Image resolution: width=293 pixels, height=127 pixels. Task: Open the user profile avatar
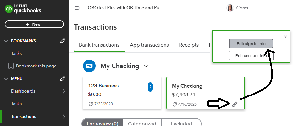tap(230, 8)
